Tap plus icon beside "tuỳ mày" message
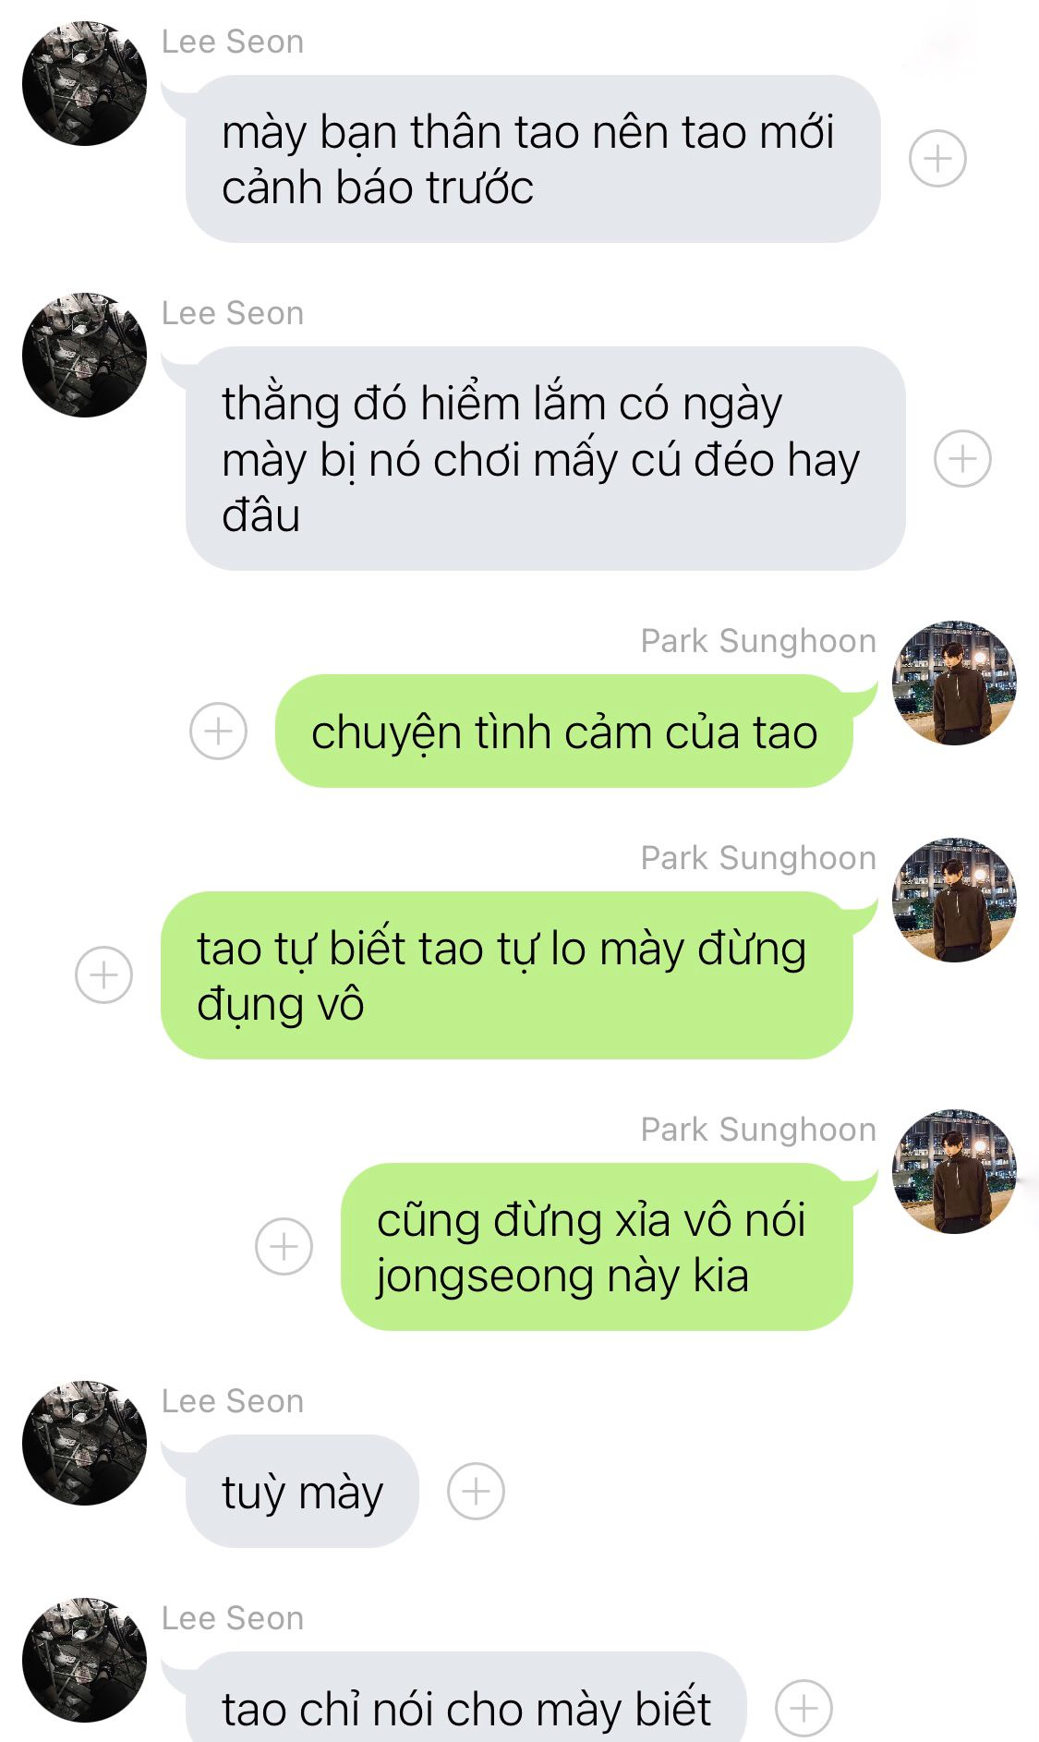 click(x=476, y=1491)
